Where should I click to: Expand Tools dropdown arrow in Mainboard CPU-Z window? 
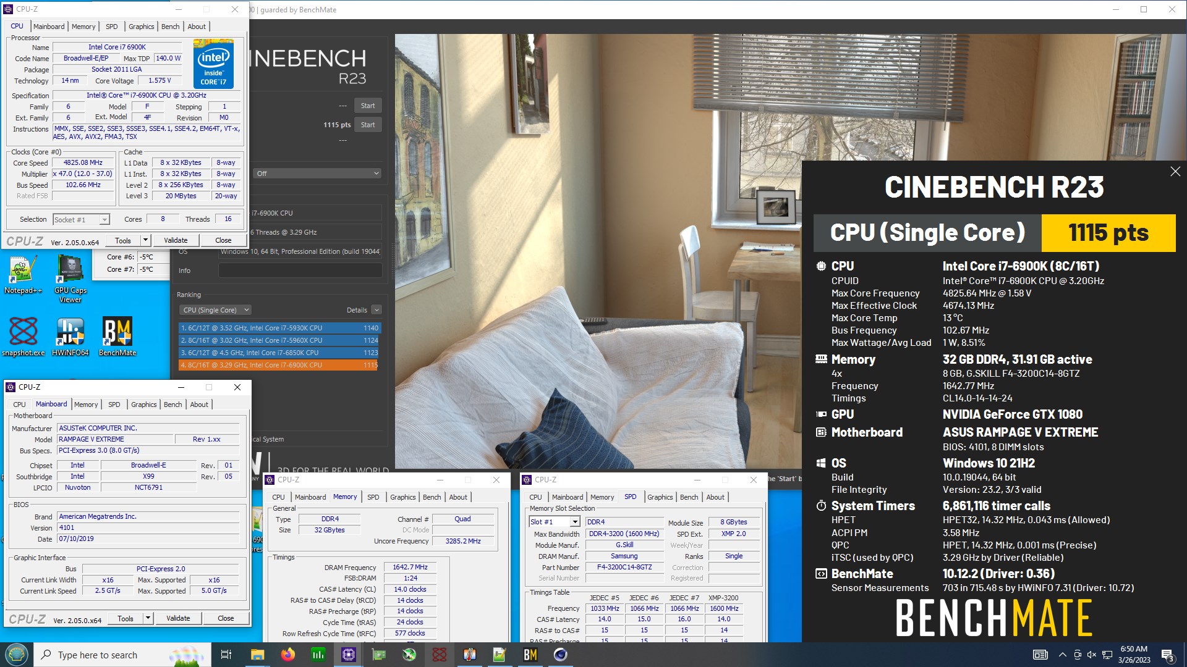148,618
